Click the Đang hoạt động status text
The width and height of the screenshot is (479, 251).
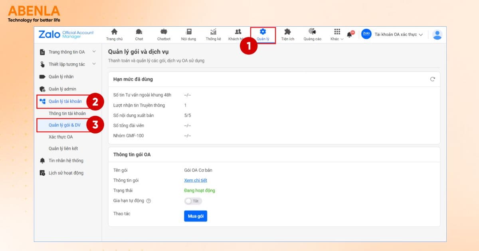click(200, 190)
